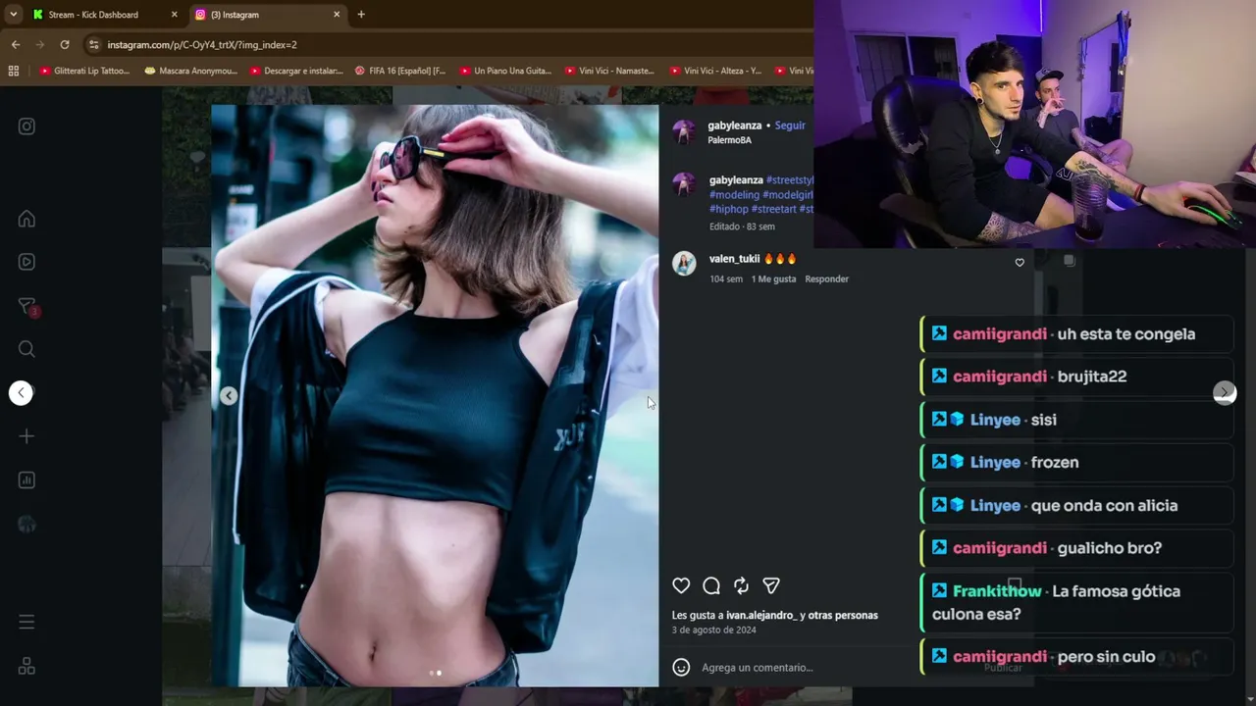Viewport: 1256px width, 706px height.
Task: Click the post photo
Action: click(x=435, y=395)
